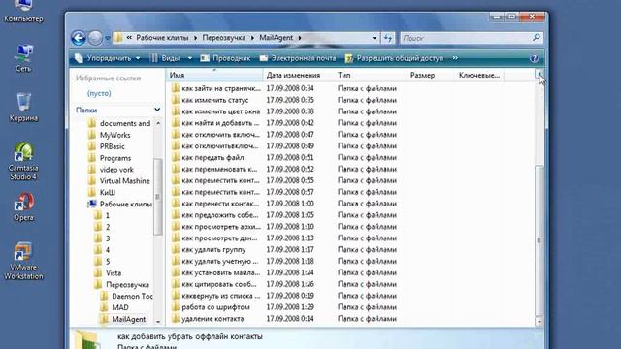Viewport: 621px width, 349px height.
Task: Select MAD folder in tree
Action: click(114, 307)
